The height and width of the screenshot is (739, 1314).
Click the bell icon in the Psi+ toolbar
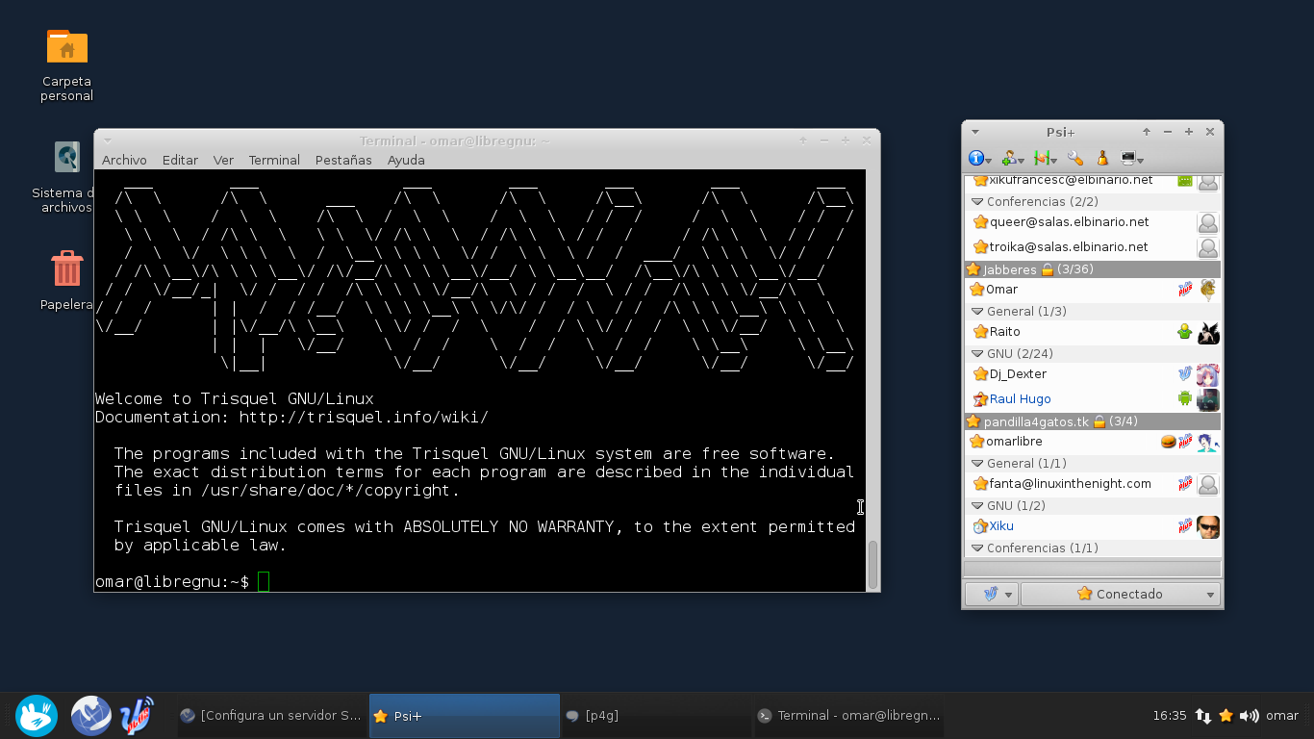click(1102, 159)
